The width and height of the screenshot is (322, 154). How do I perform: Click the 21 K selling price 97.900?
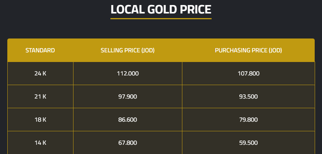coord(127,97)
